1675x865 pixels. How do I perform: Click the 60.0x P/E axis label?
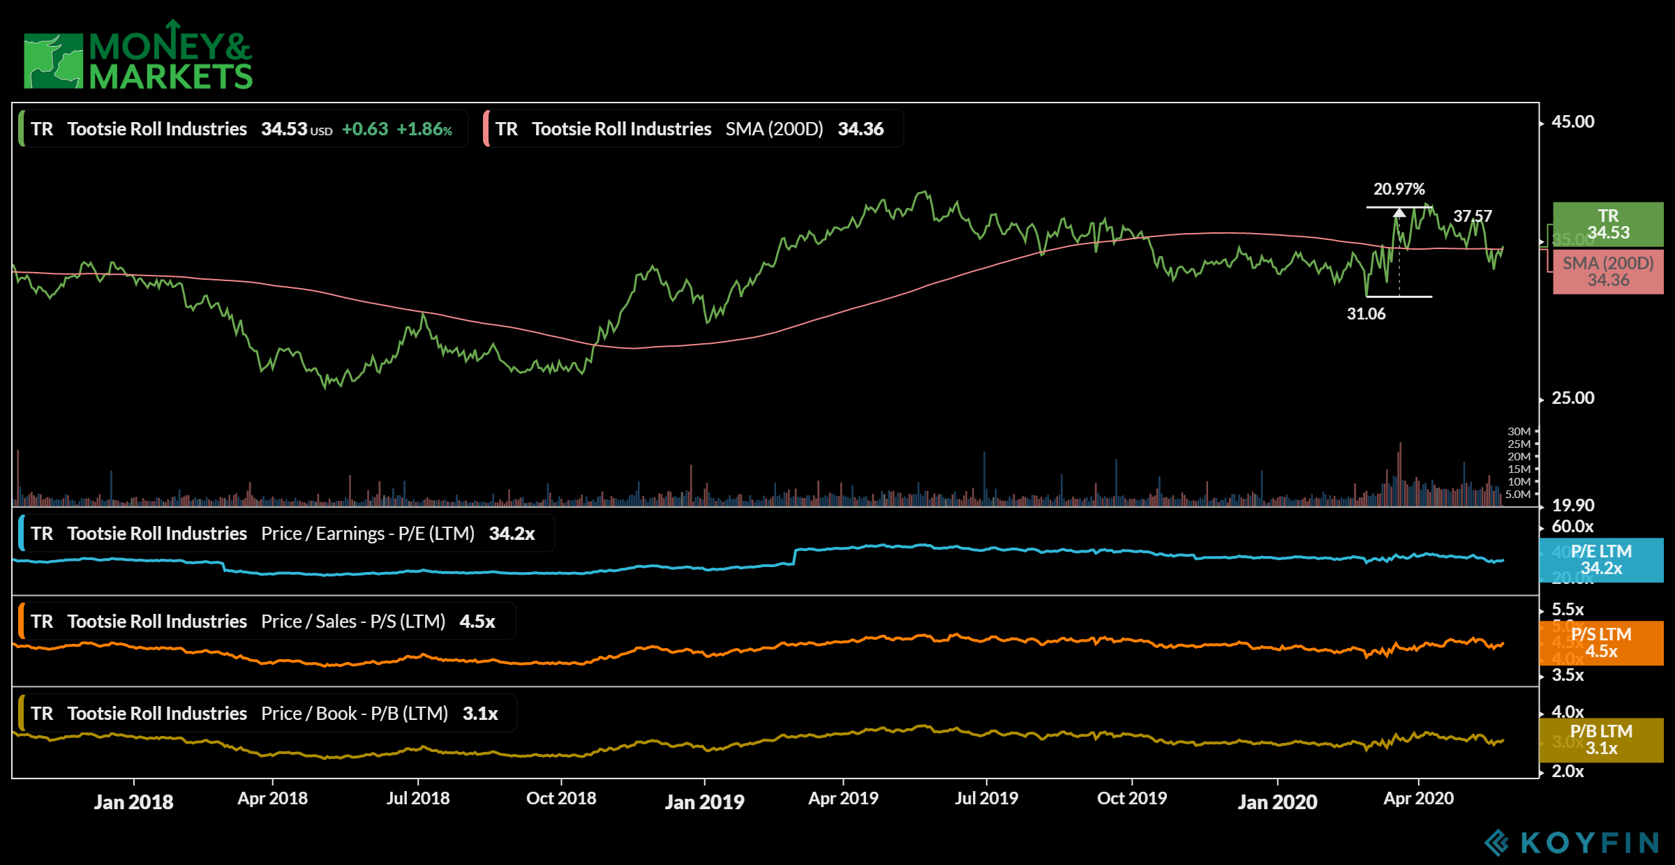pyautogui.click(x=1572, y=527)
